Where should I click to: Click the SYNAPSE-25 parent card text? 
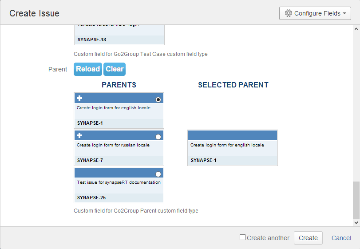(x=119, y=182)
